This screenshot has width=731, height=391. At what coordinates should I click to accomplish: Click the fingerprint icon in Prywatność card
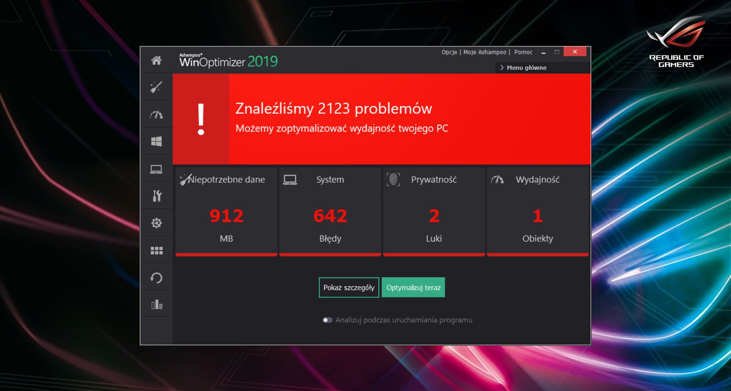pos(393,180)
